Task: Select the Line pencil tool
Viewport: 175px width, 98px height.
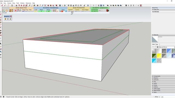Action: pyautogui.click(x=5, y=5)
